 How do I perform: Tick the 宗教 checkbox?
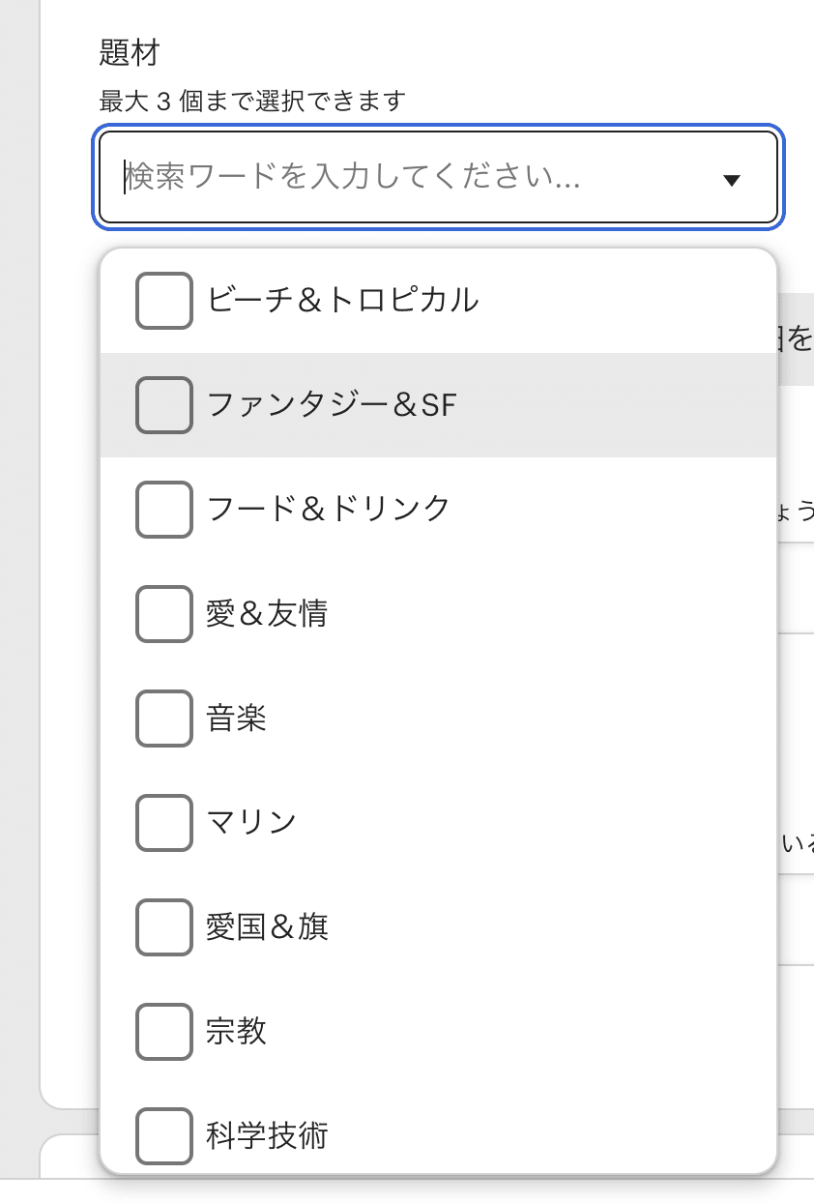point(164,1032)
